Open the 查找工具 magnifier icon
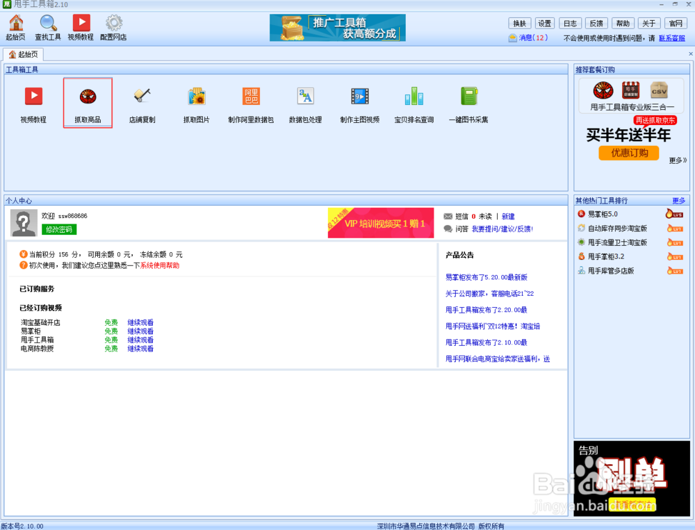The height and width of the screenshot is (530, 695). (48, 28)
